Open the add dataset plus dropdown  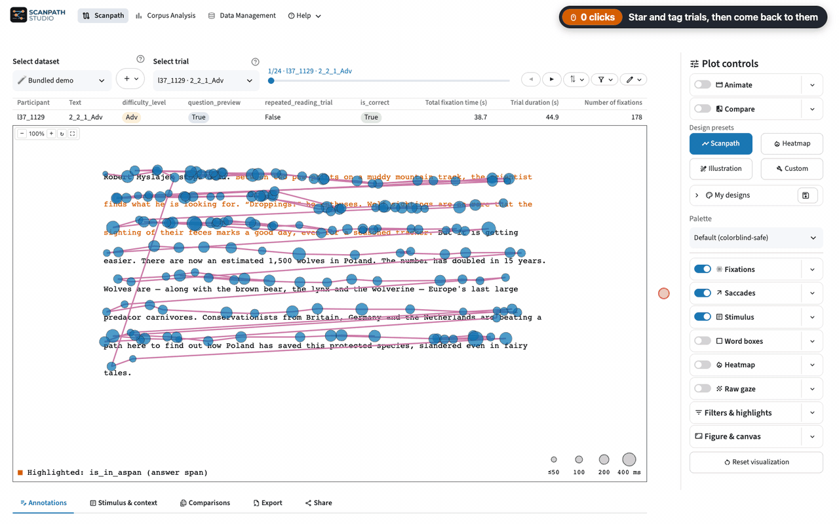tap(130, 79)
